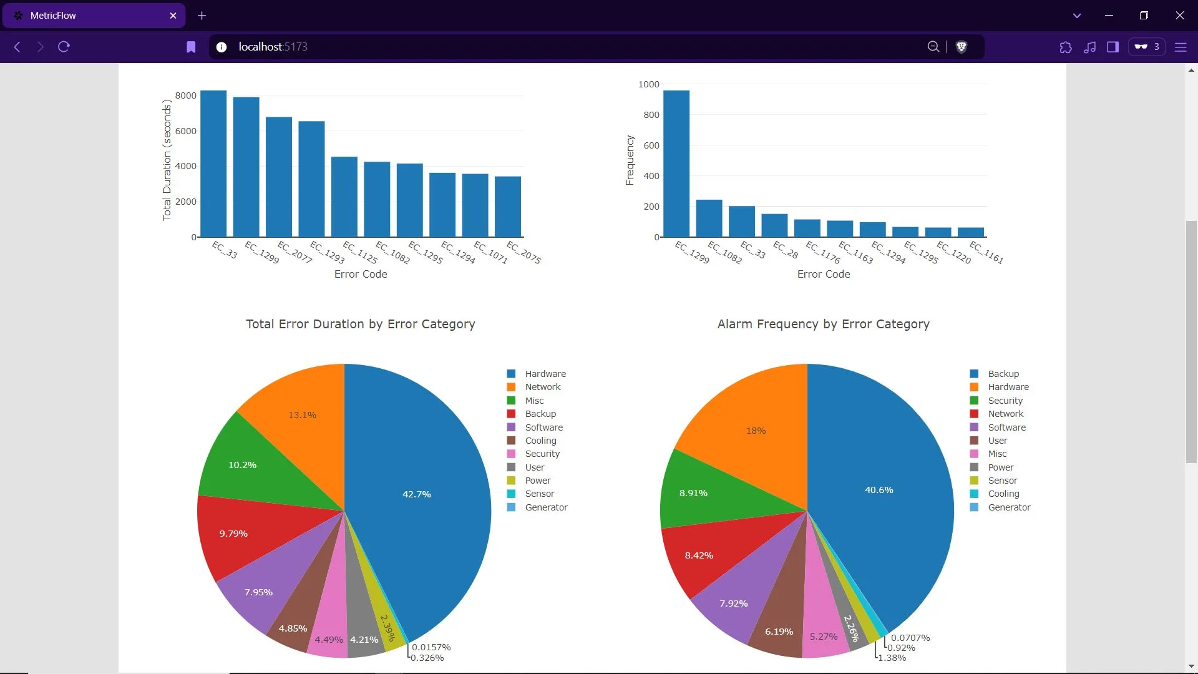Open the browser hamburger menu
Viewport: 1198px width, 674px height.
(1181, 47)
